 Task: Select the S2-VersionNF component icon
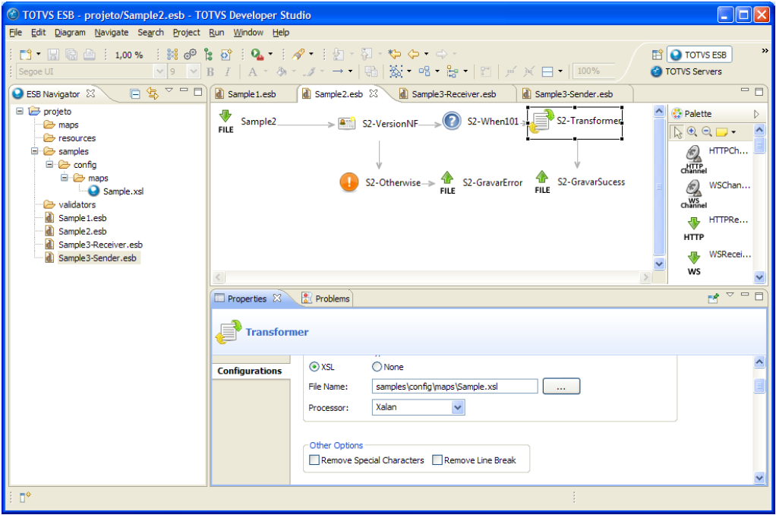coord(346,123)
